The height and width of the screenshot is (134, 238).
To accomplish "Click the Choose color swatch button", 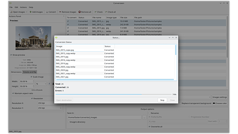I will [x=220, y=103].
